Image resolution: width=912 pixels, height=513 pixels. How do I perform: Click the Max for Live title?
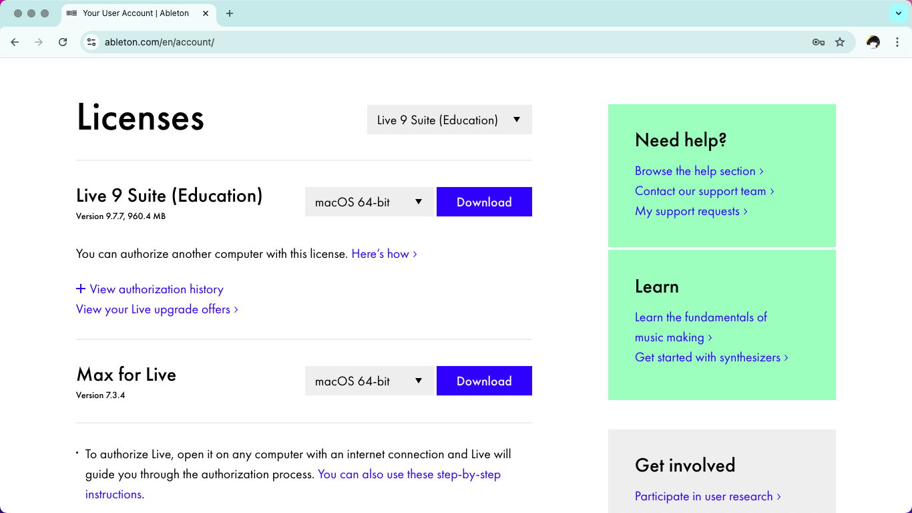point(126,374)
